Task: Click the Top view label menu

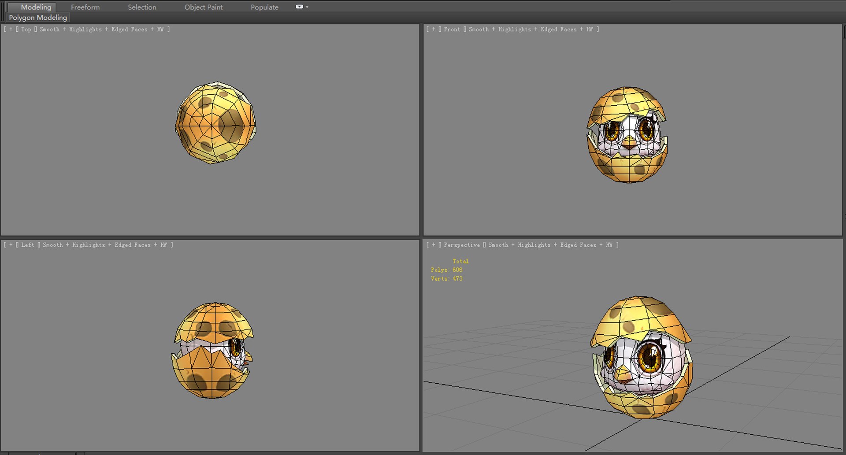Action: [x=26, y=29]
